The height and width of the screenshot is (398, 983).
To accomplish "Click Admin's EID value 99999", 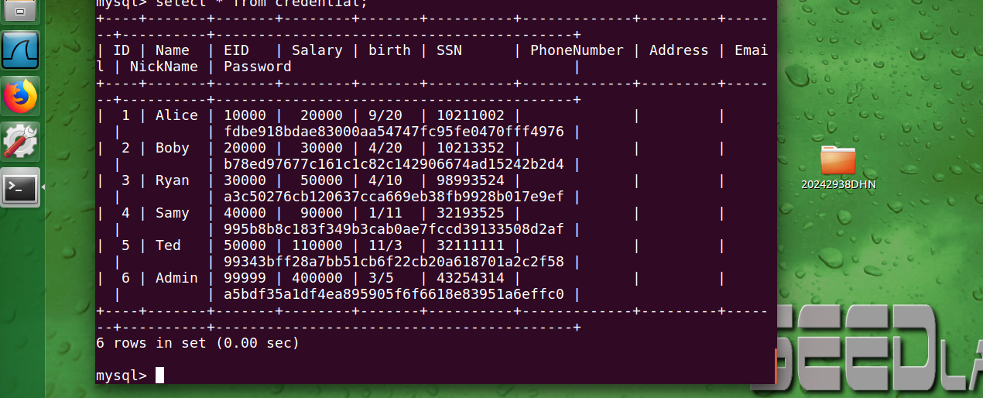I will pyautogui.click(x=245, y=278).
